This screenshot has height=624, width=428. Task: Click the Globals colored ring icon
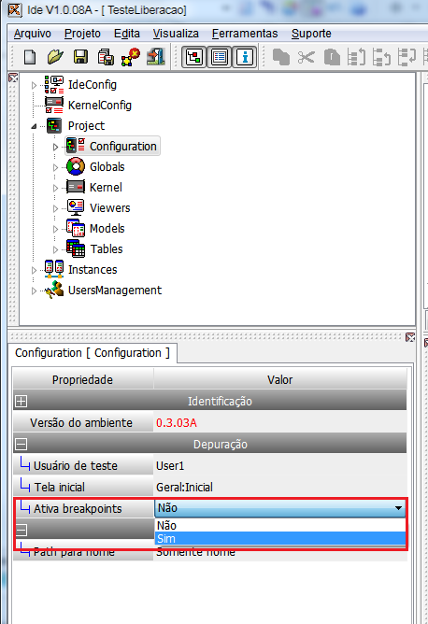76,167
